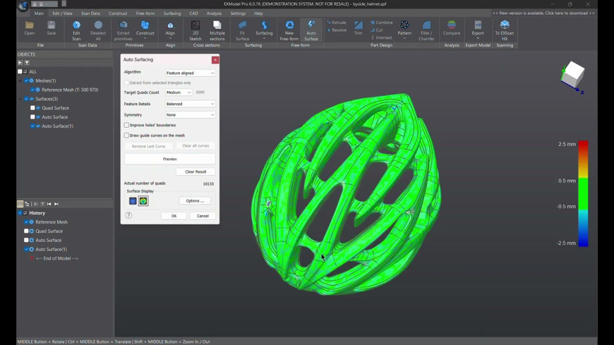Select the 2D Sketch tool
614x345 pixels.
tap(195, 26)
